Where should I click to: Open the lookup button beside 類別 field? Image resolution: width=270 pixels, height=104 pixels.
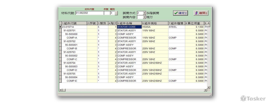click(x=116, y=13)
